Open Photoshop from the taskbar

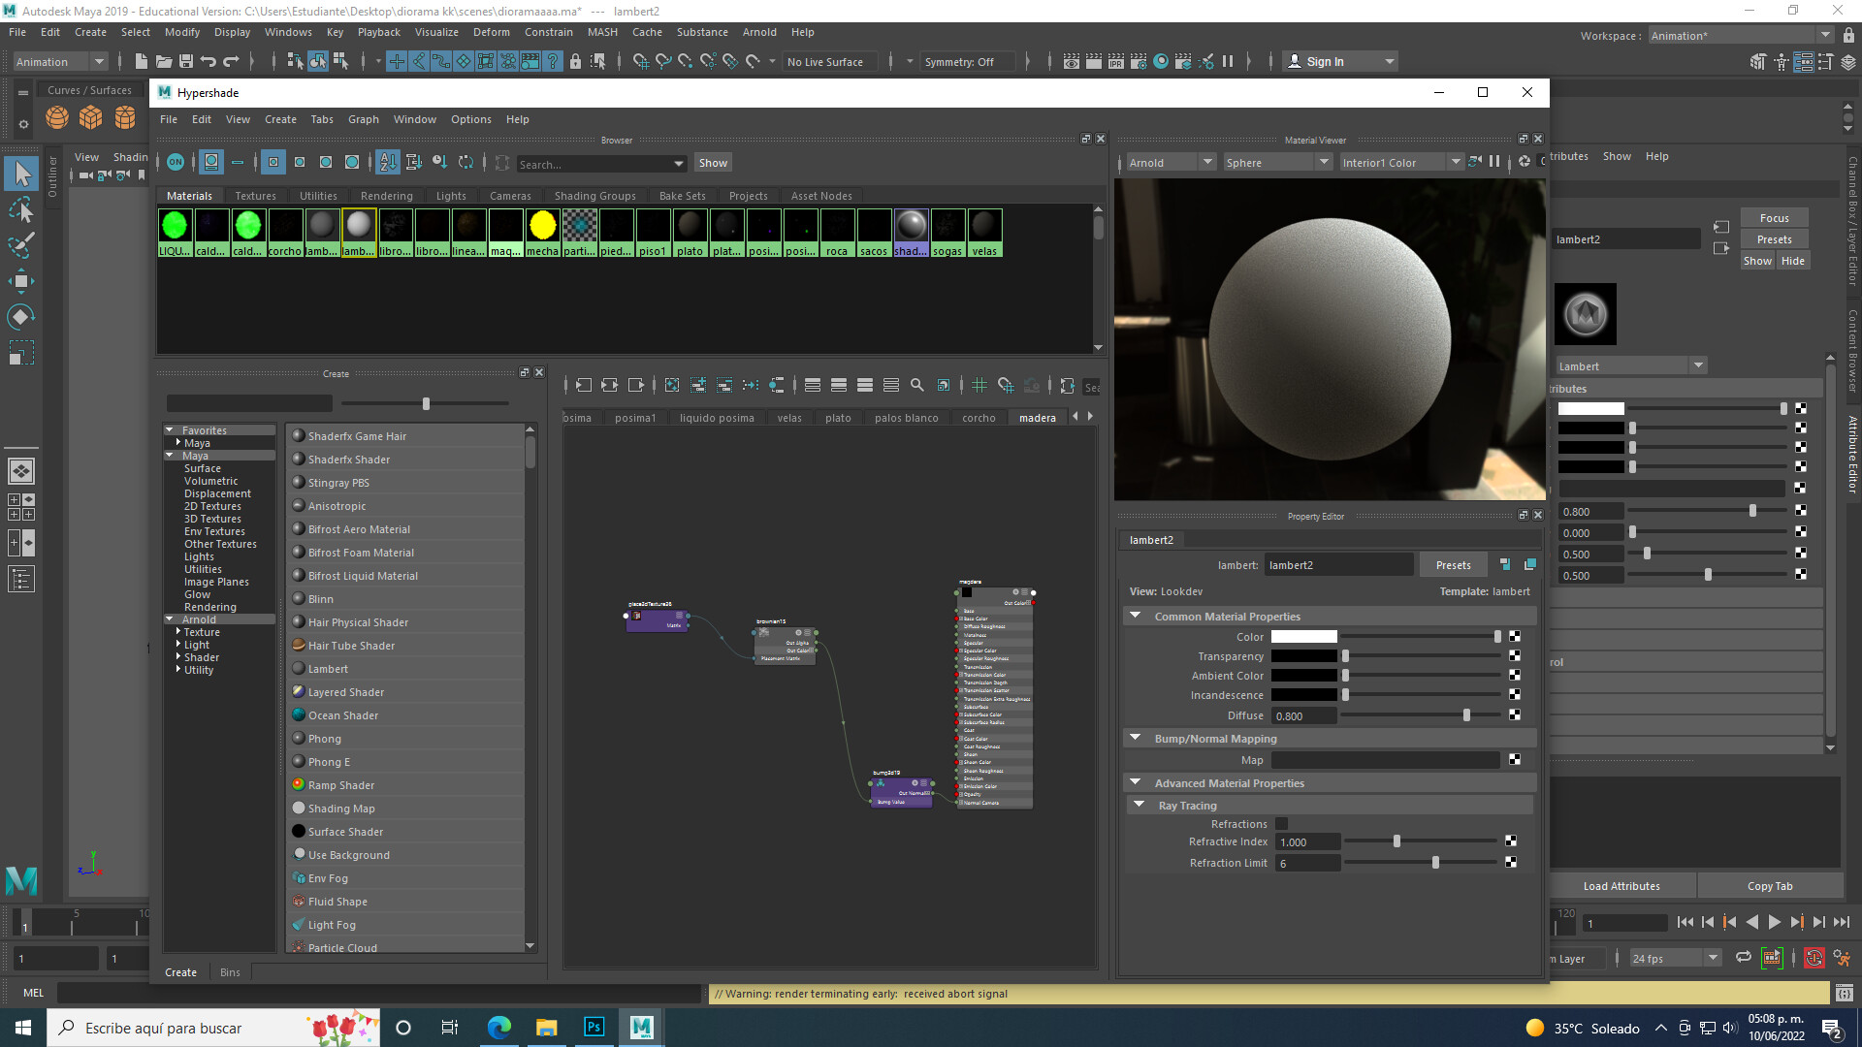(594, 1027)
